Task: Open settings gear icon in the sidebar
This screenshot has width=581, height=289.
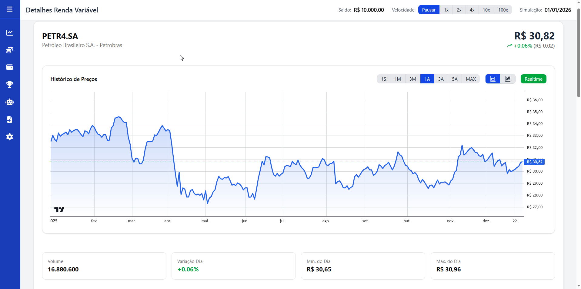Action: pos(10,137)
